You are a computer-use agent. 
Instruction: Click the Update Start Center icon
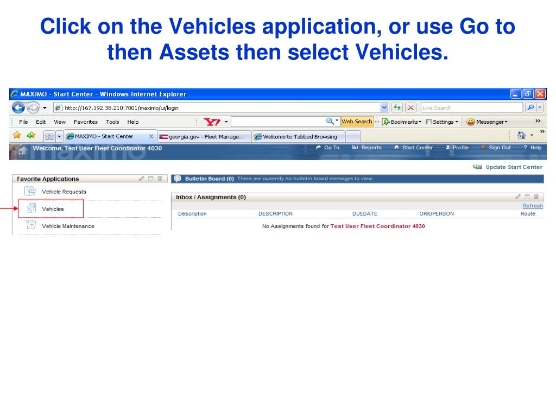(x=477, y=167)
